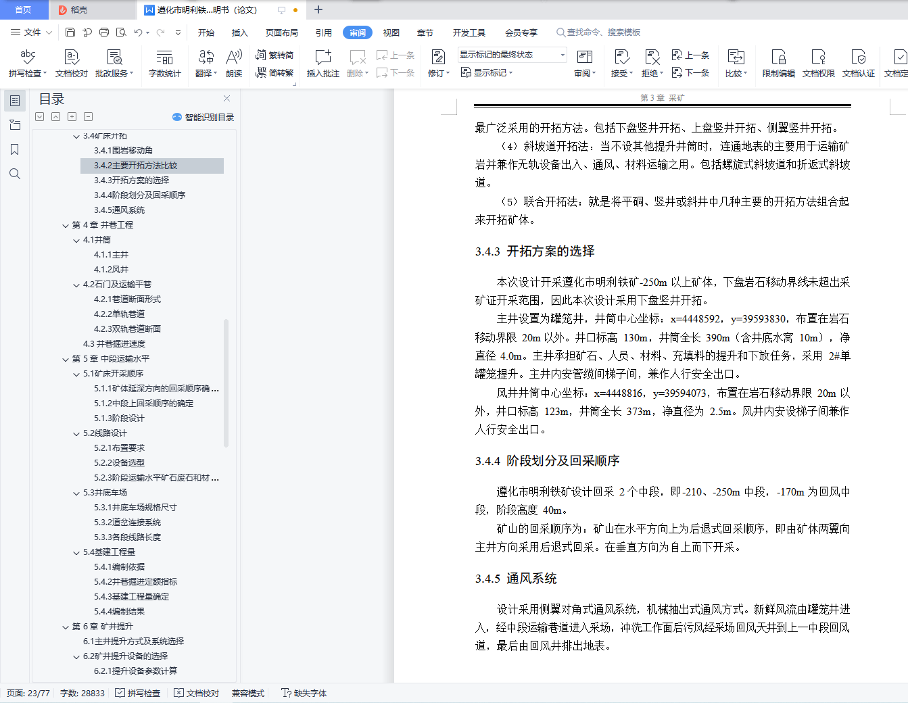Collapse the 第 5 章 中段运输水平 node
Image resolution: width=908 pixels, height=703 pixels.
point(66,359)
